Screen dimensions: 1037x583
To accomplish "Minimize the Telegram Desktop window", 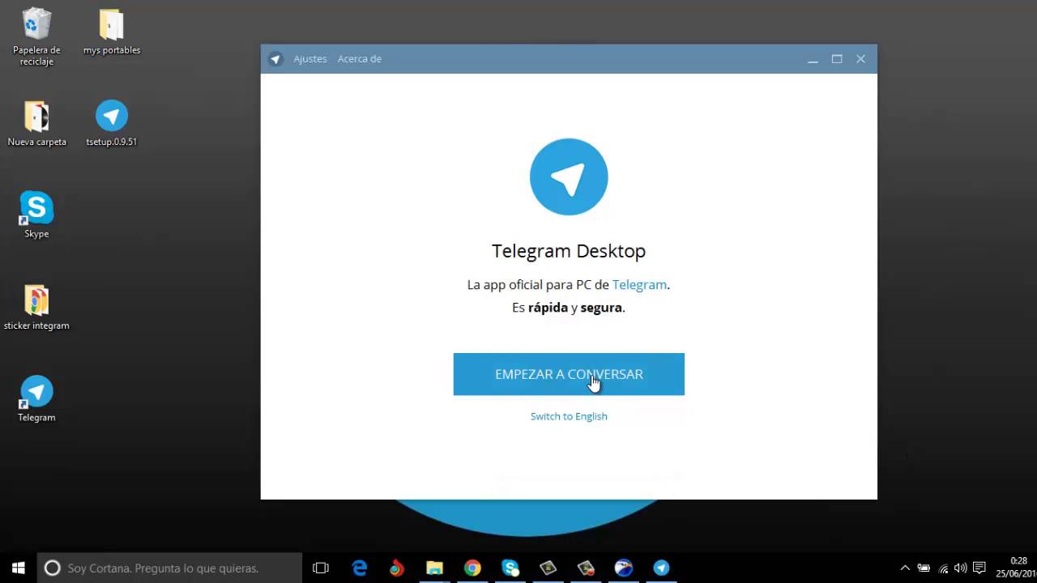I will tap(813, 59).
